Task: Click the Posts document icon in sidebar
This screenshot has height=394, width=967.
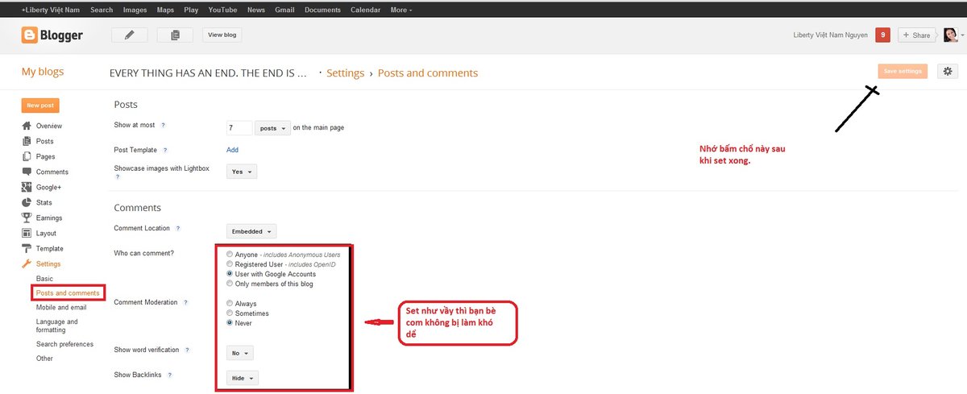Action: point(27,141)
